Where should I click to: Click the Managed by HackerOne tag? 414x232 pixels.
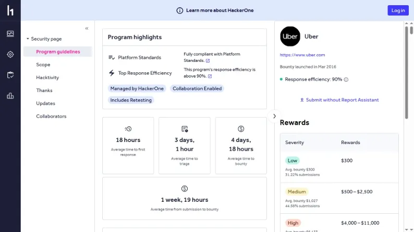coord(137,88)
